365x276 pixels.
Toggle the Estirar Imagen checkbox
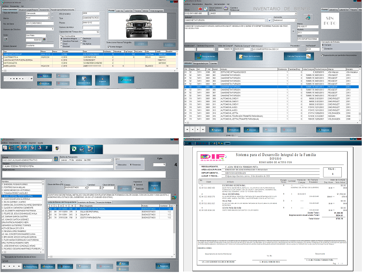[x=108, y=46]
